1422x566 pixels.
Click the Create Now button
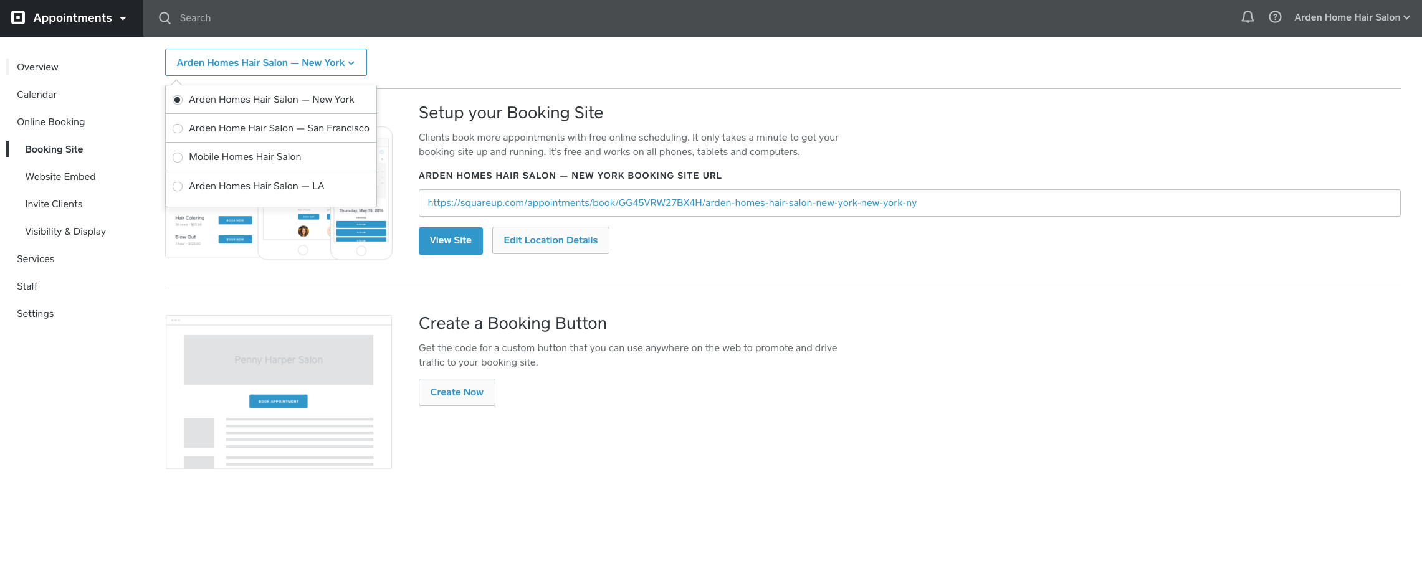[x=457, y=392]
